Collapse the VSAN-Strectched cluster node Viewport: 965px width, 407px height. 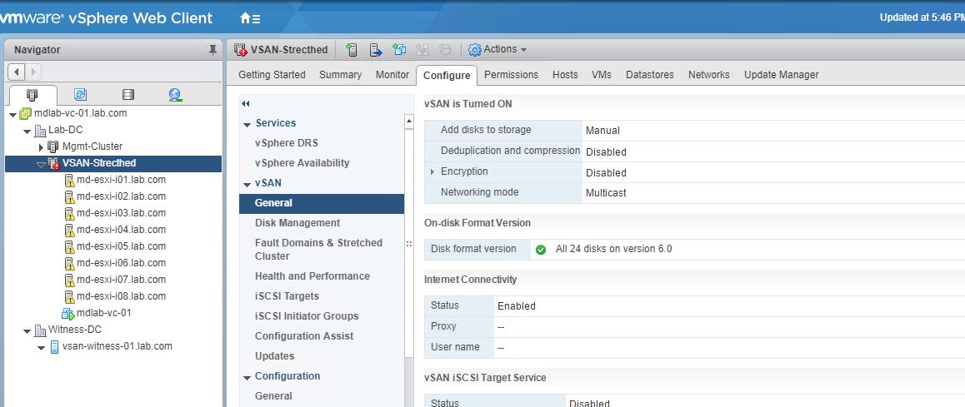tap(41, 164)
